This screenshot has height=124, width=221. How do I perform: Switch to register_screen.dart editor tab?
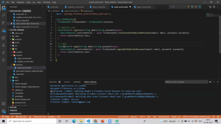point(76,7)
